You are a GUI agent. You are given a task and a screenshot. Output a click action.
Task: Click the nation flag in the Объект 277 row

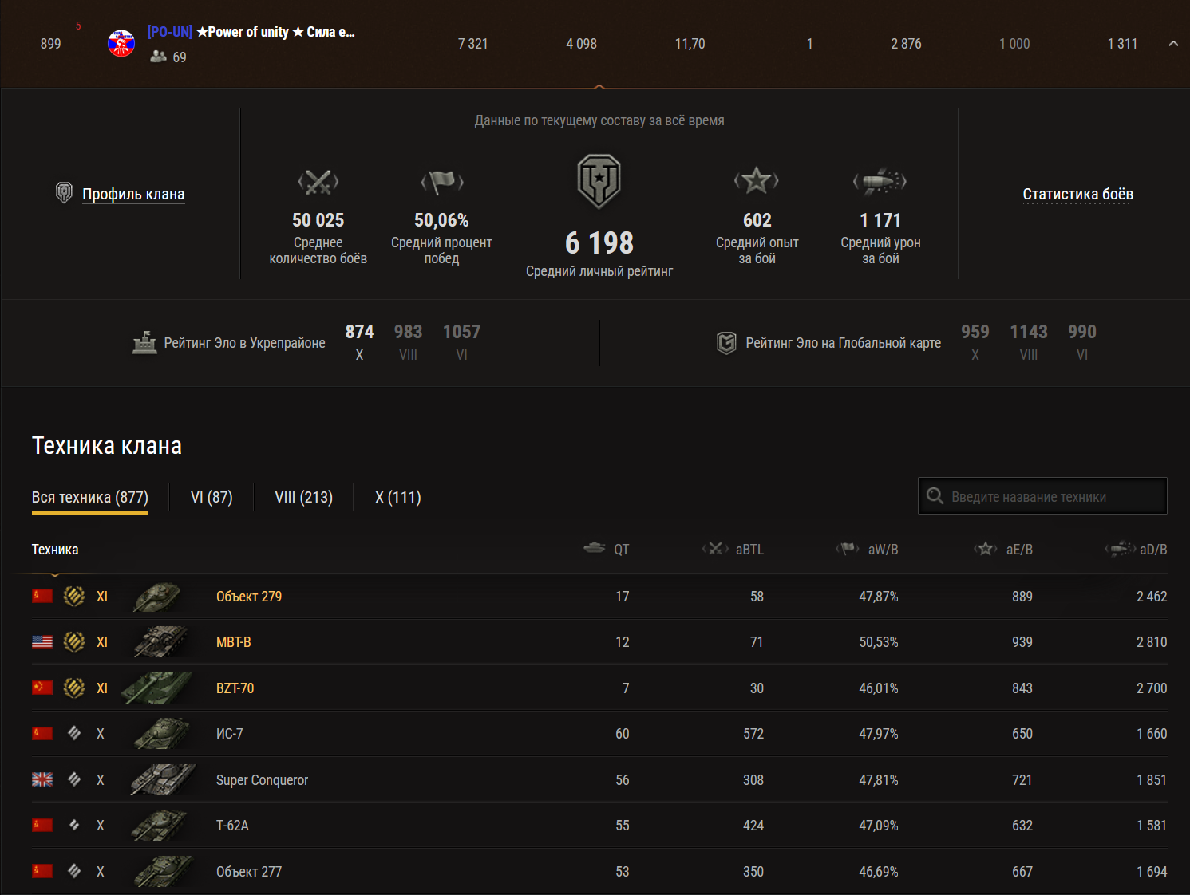point(42,871)
